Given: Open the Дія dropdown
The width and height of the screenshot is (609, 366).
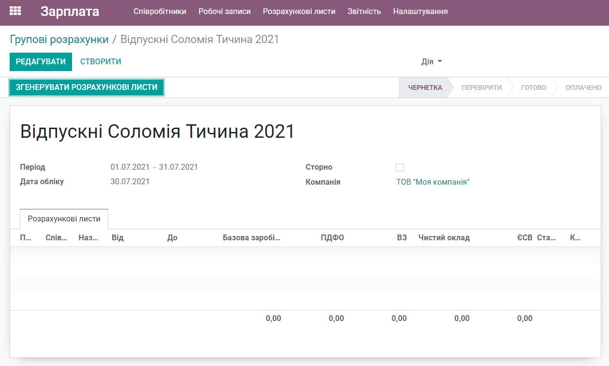Looking at the screenshot, I should 431,62.
